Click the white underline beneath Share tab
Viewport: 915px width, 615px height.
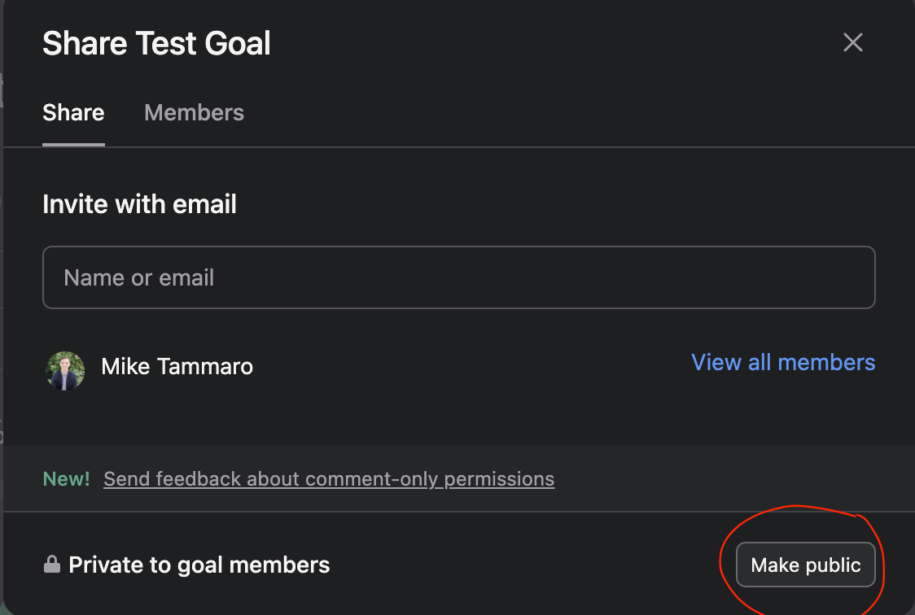73,145
